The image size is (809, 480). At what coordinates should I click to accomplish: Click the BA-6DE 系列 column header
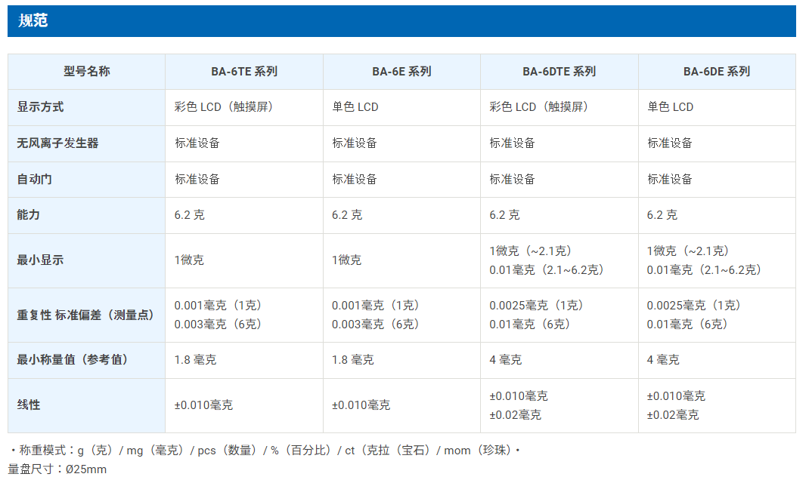pos(716,72)
